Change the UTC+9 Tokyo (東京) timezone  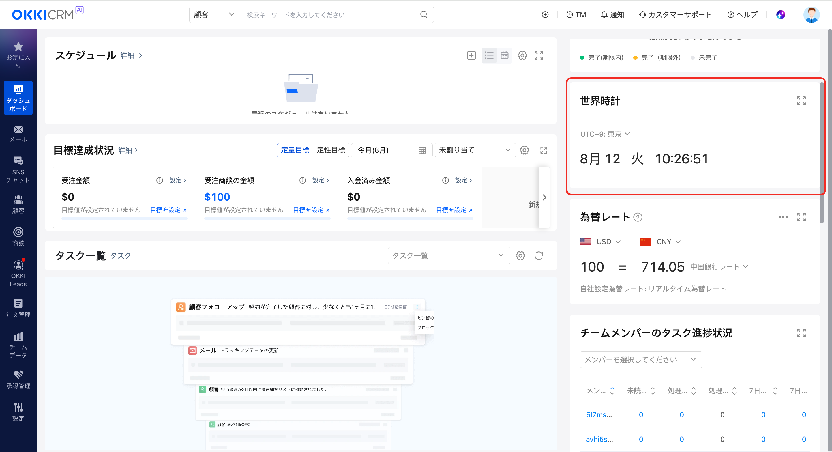(x=605, y=134)
